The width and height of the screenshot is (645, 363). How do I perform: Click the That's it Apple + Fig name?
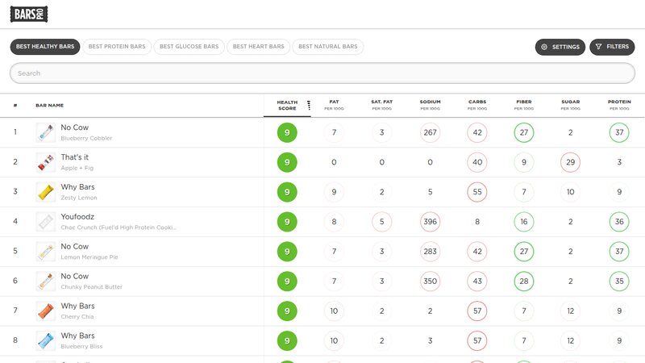(x=77, y=162)
